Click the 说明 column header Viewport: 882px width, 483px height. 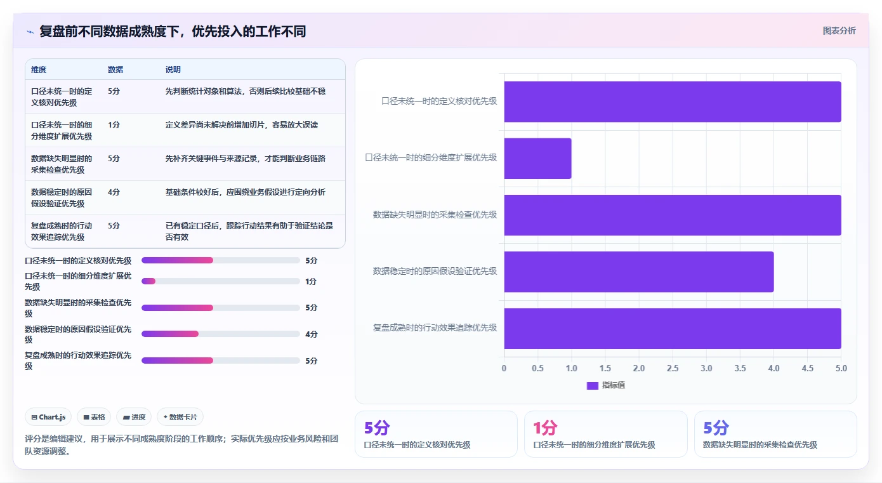point(173,70)
